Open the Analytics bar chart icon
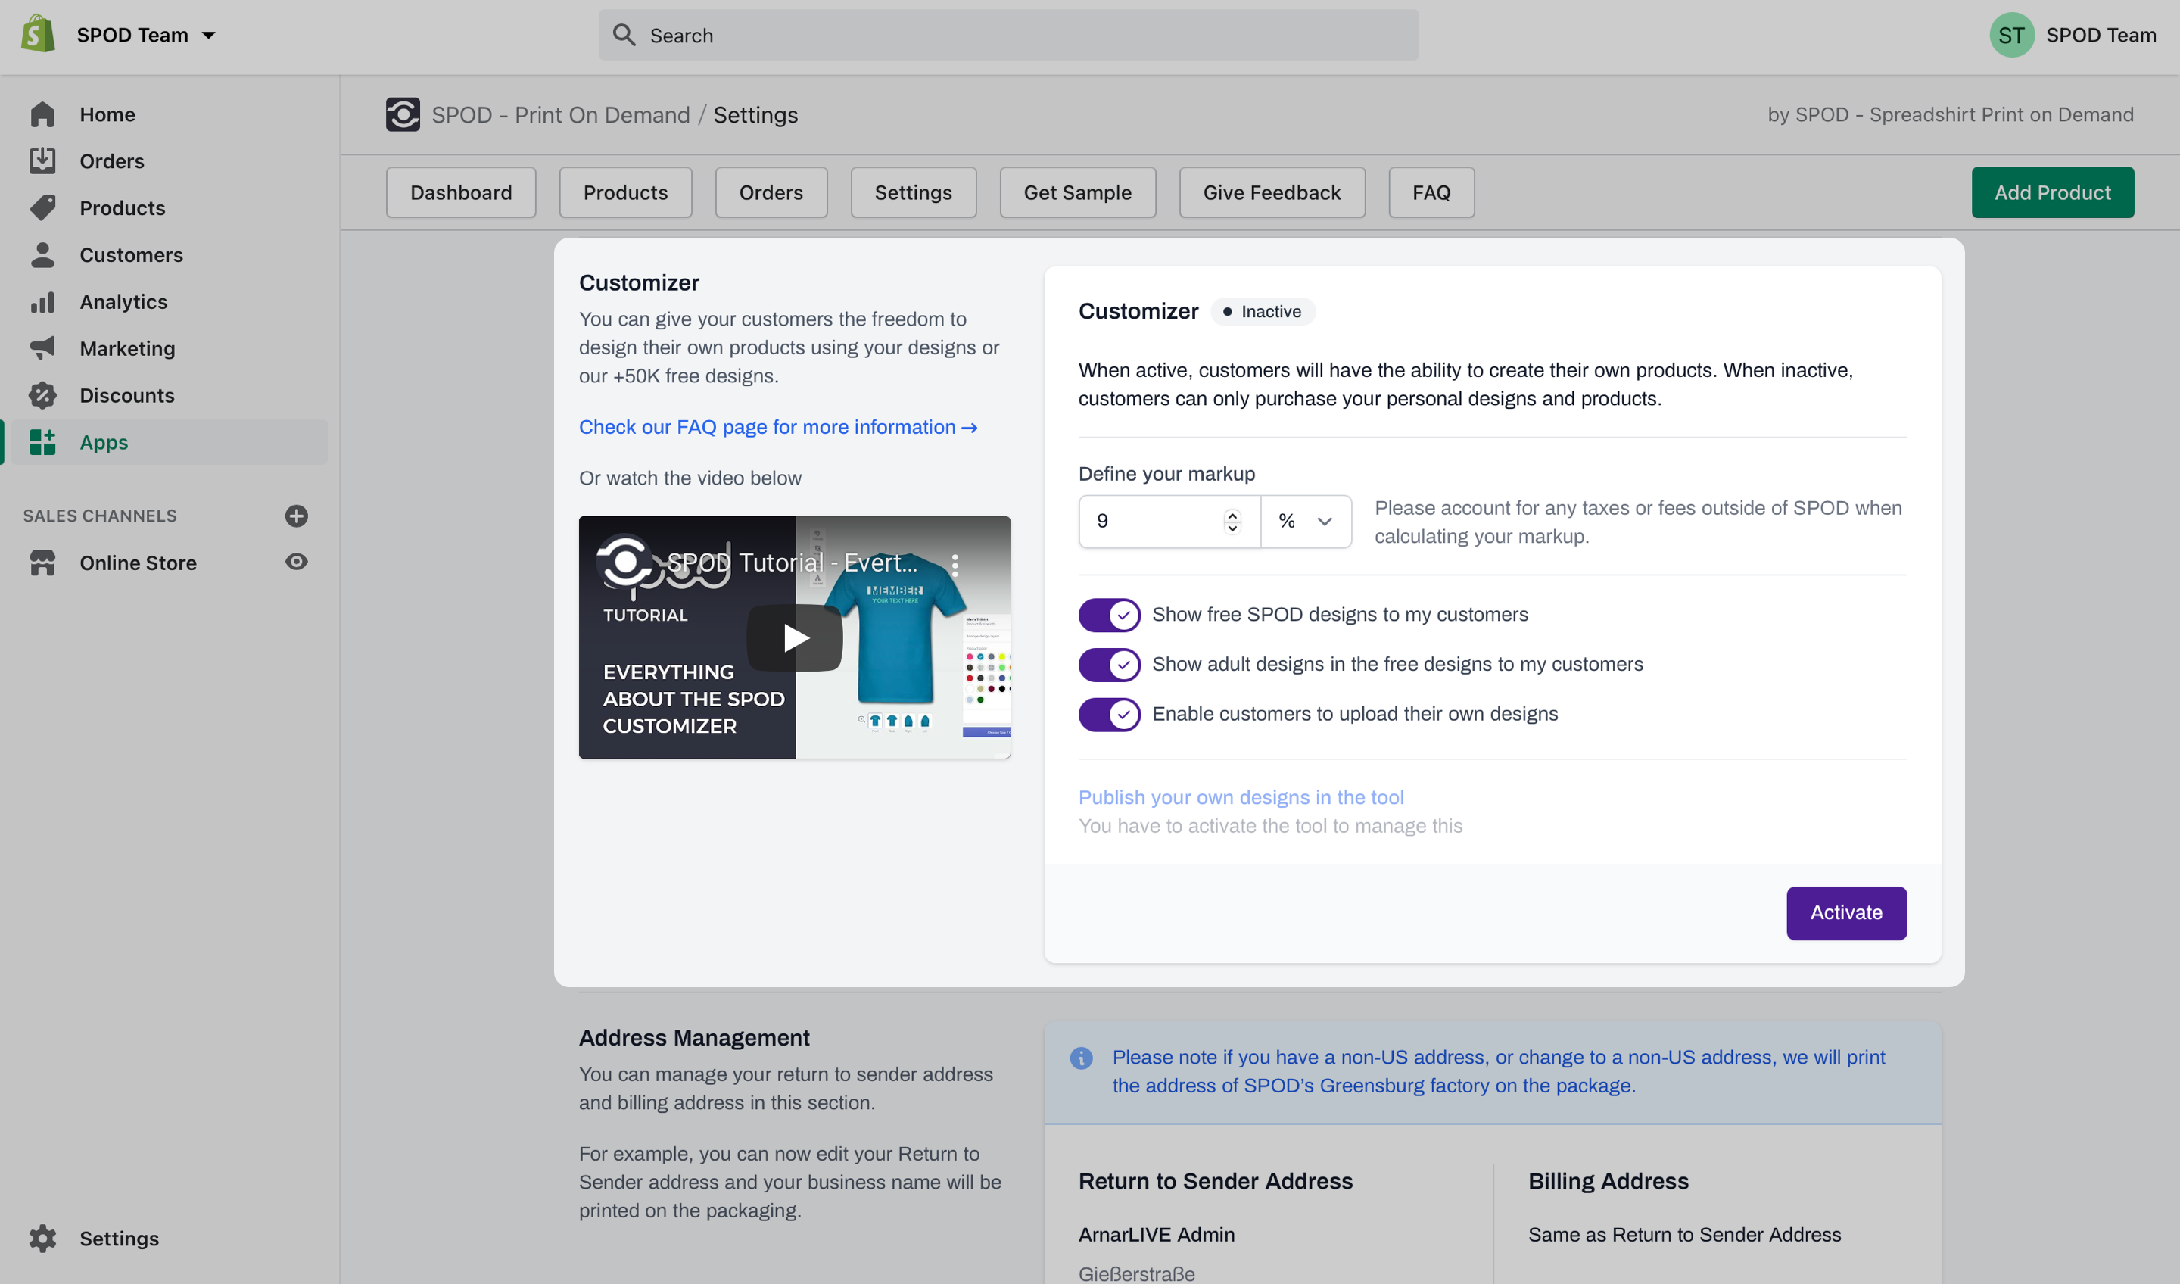 pos(42,302)
